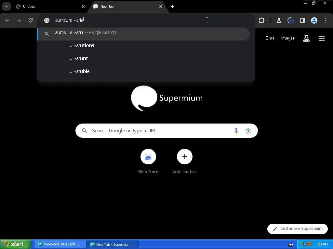Open the Images link
The width and height of the screenshot is (333, 249).
click(x=288, y=38)
